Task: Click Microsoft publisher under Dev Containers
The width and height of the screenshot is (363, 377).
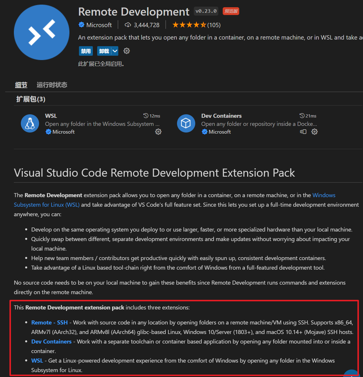Action: (220, 132)
